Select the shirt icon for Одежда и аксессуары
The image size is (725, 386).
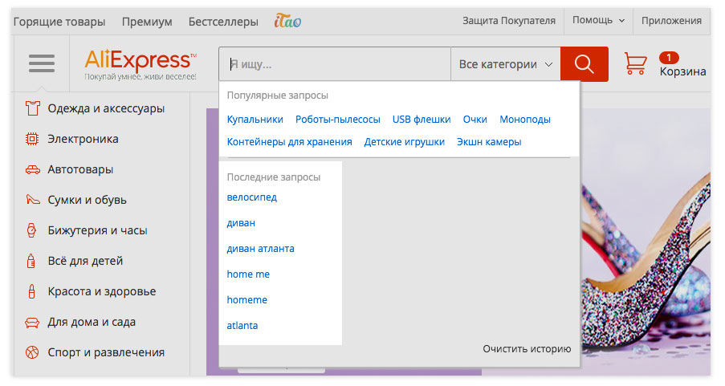(x=32, y=108)
